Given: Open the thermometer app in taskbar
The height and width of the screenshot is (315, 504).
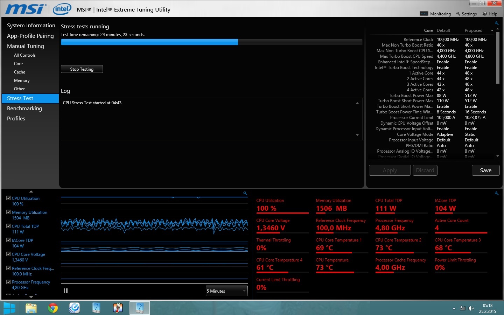Looking at the screenshot, I should [x=118, y=308].
